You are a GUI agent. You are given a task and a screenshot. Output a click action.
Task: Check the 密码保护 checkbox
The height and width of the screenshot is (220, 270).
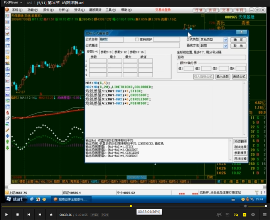[137, 39]
